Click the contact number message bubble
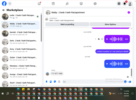136x100 pixels. click(x=113, y=51)
